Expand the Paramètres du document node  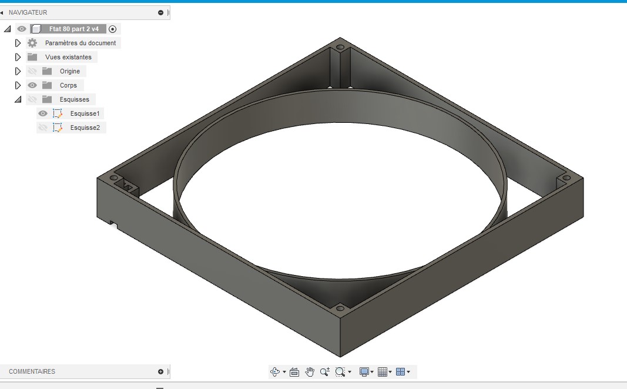(x=18, y=43)
